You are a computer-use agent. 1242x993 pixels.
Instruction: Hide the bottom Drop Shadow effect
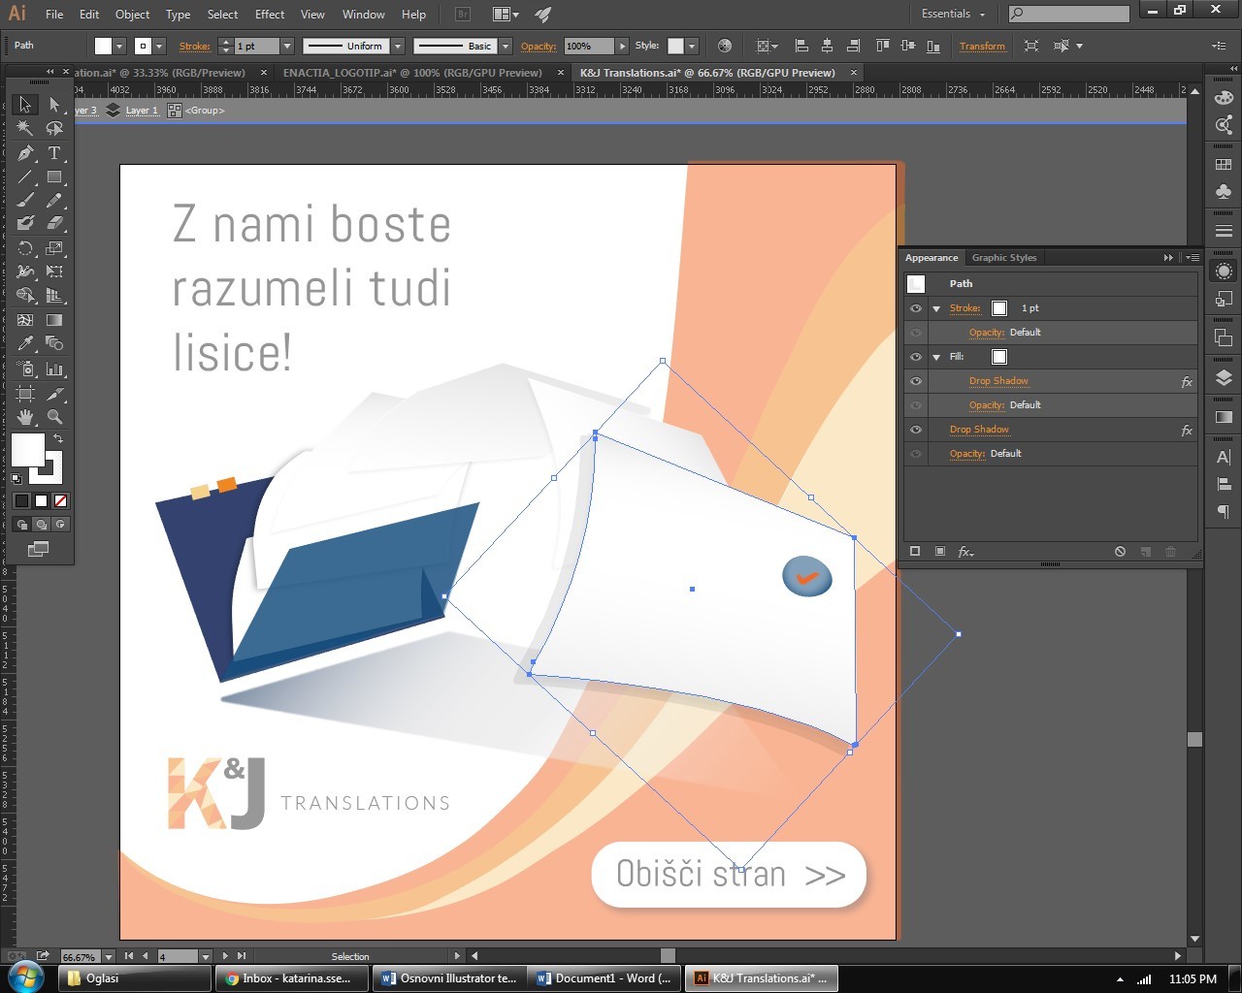(x=915, y=430)
